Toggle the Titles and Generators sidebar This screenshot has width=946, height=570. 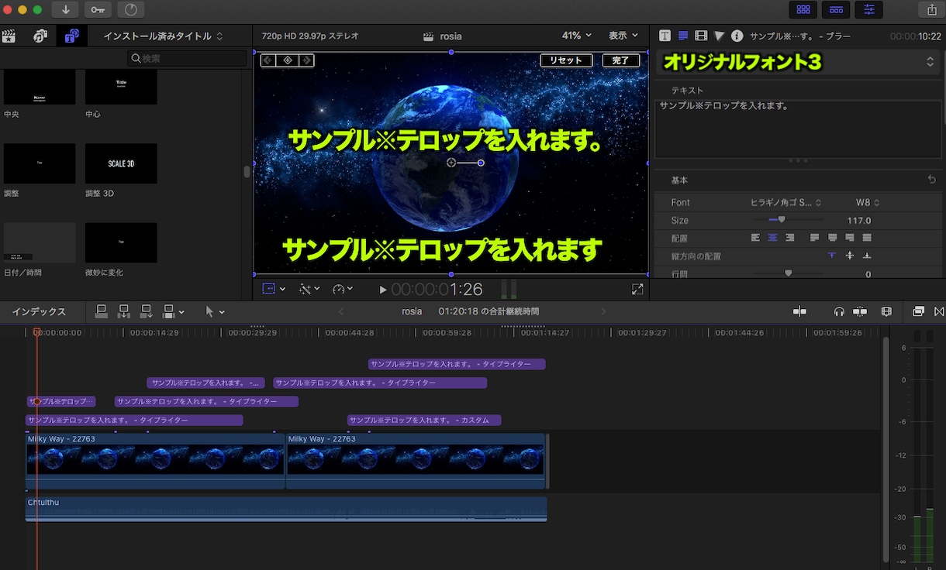pos(71,36)
